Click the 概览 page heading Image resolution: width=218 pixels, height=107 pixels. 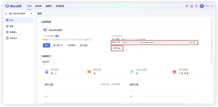pos(40,14)
